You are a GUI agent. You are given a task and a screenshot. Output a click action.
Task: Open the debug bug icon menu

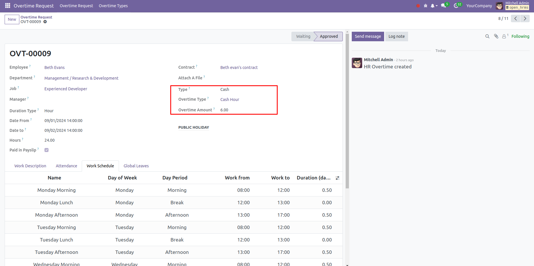coord(425,6)
